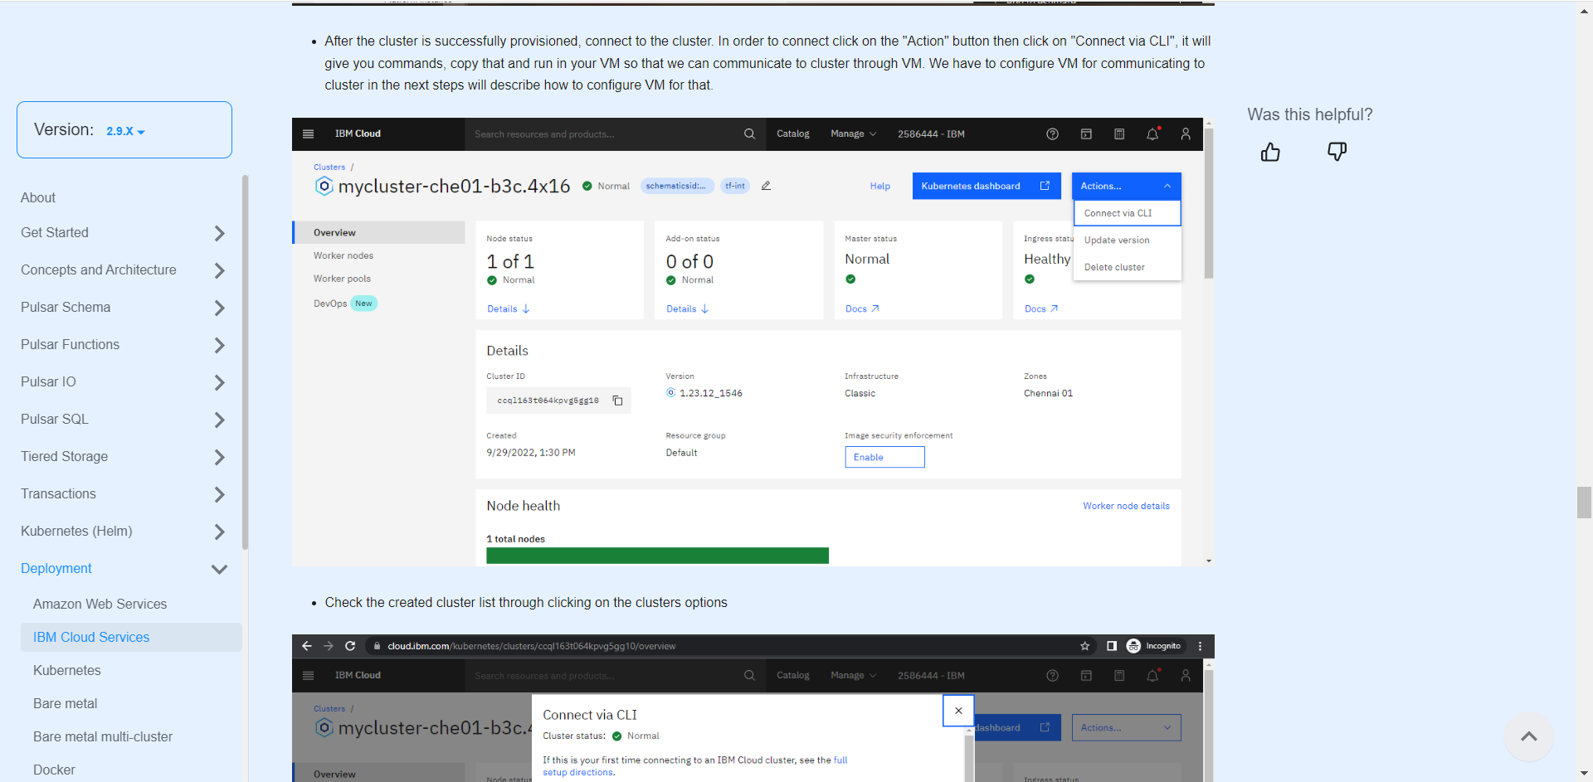This screenshot has width=1593, height=782.
Task: Click the full setup directions link
Action: pyautogui.click(x=694, y=766)
